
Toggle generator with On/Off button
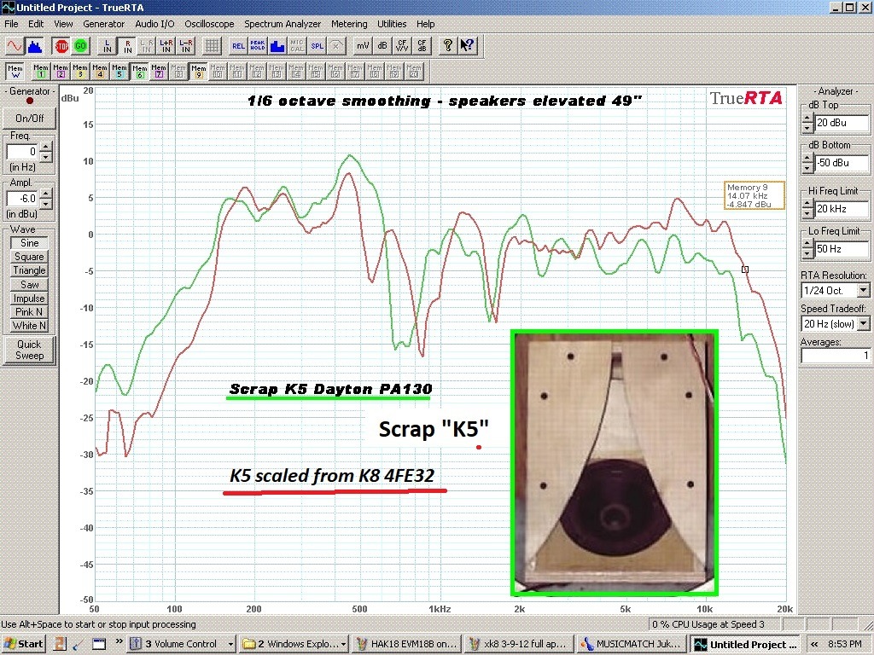(x=30, y=118)
